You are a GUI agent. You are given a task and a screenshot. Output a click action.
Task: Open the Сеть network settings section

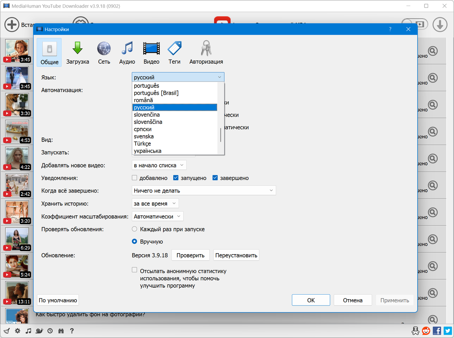point(104,53)
